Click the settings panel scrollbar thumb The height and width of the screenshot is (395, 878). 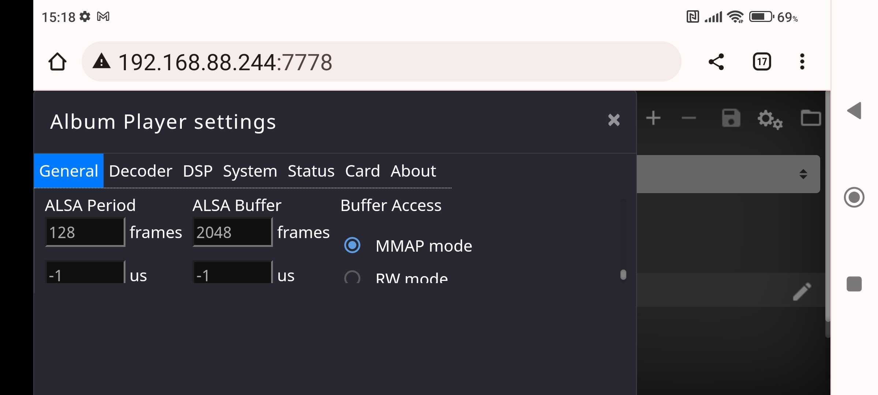(623, 275)
